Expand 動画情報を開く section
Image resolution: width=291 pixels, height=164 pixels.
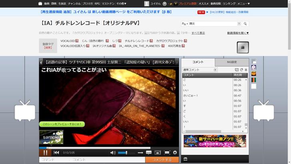point(238,33)
